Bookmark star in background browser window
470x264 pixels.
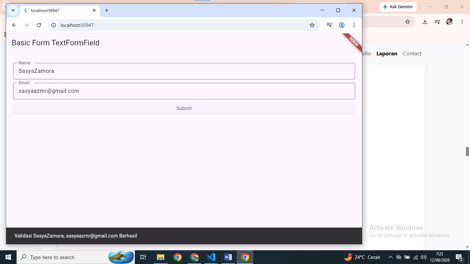coord(408,22)
